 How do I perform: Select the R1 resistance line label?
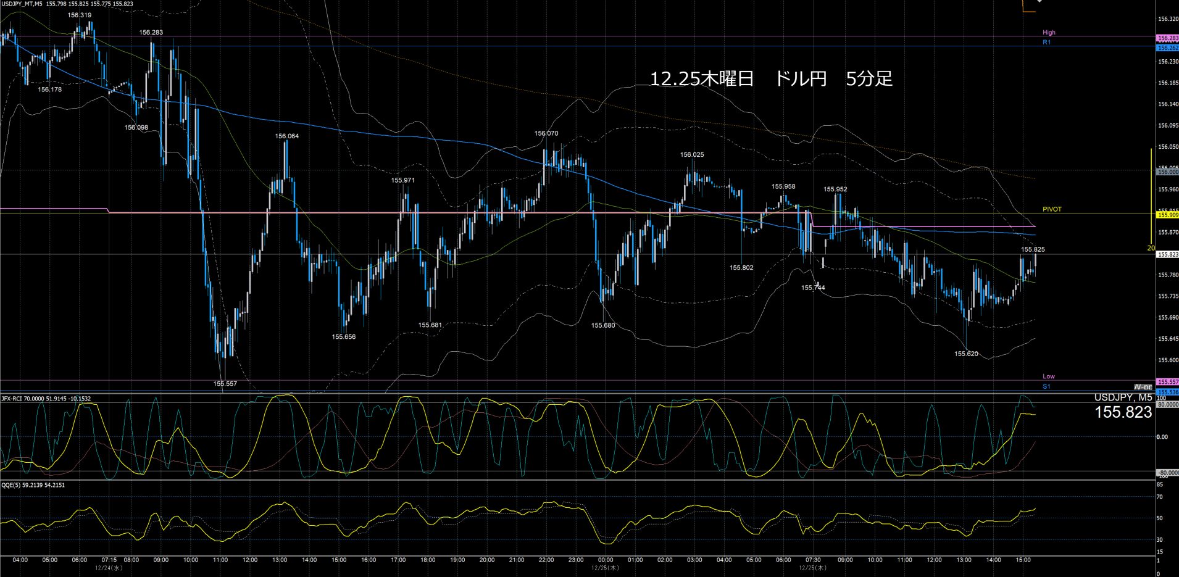coord(1046,43)
